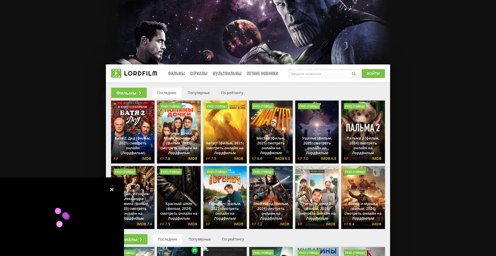This screenshot has height=256, width=496.
Task: Open Батя 2. Дед movie poster
Action: (133, 132)
